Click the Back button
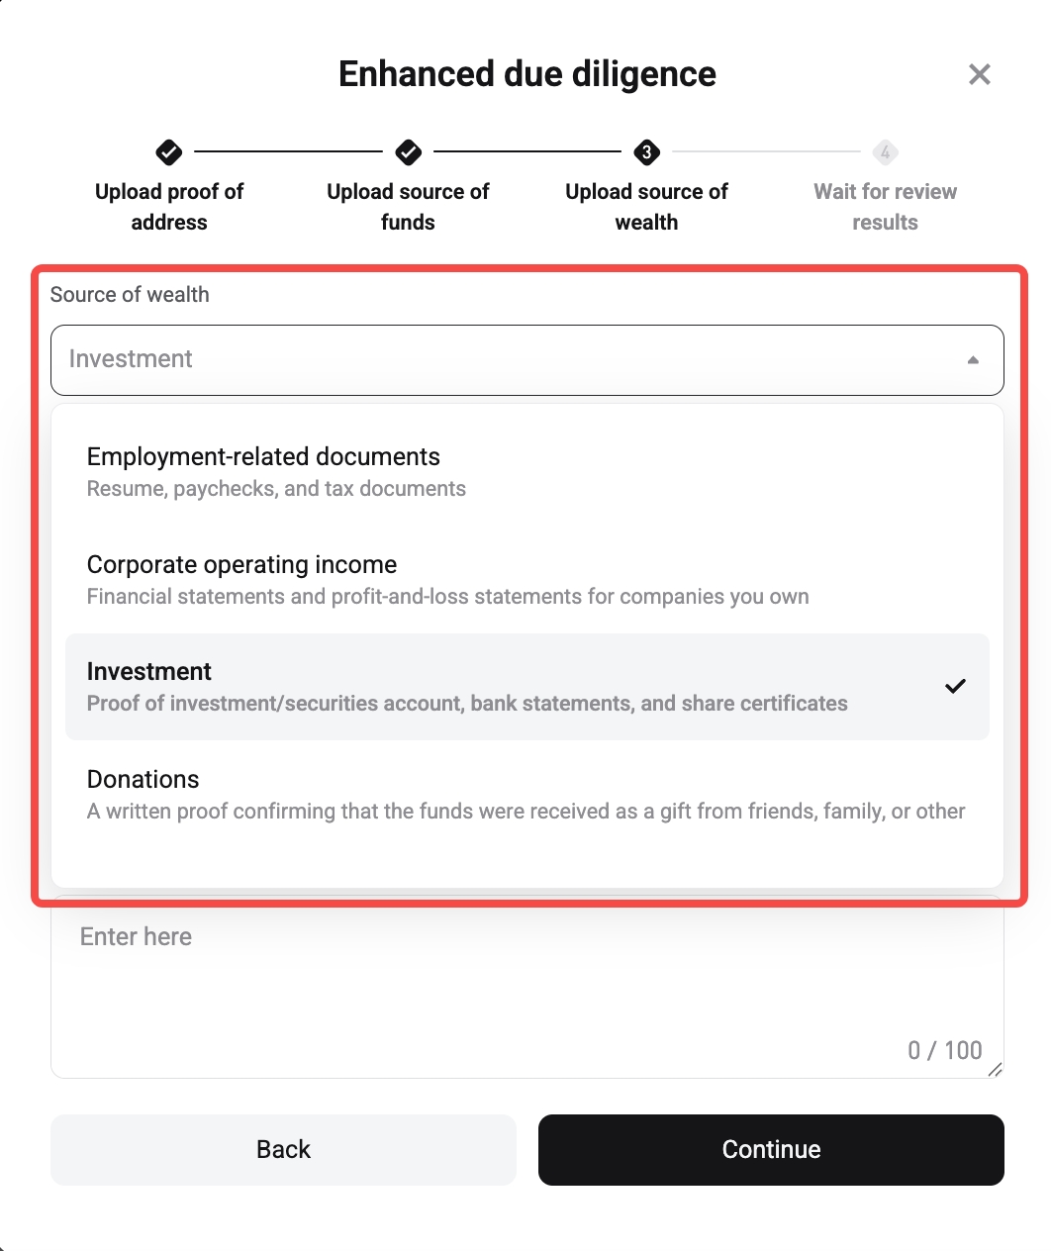The width and height of the screenshot is (1051, 1251). coord(283,1149)
